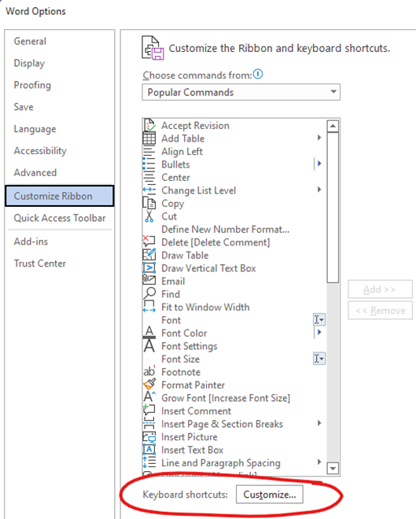
Task: Choose the Cut scissors icon
Action: 149,216
